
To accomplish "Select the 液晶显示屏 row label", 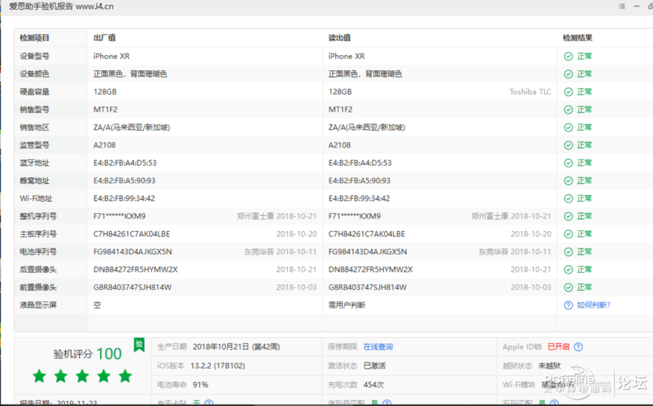I will pyautogui.click(x=38, y=305).
